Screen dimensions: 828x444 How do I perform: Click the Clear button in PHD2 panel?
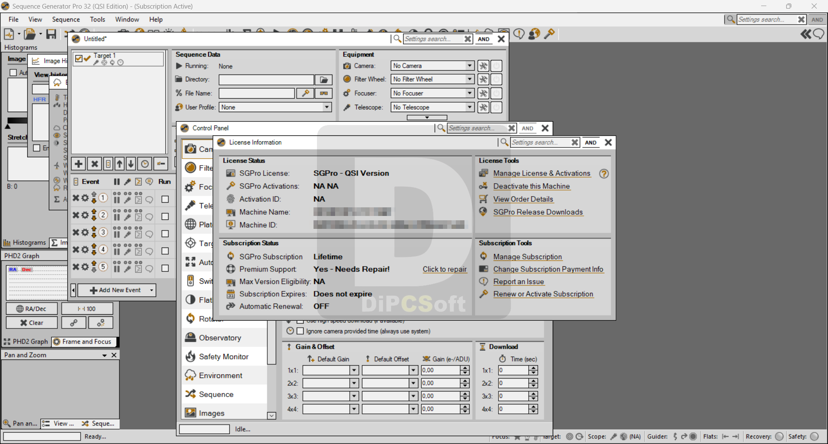[x=32, y=322]
